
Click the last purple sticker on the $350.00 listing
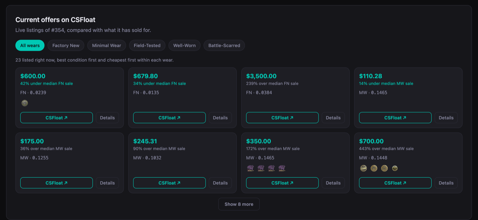pyautogui.click(x=282, y=168)
